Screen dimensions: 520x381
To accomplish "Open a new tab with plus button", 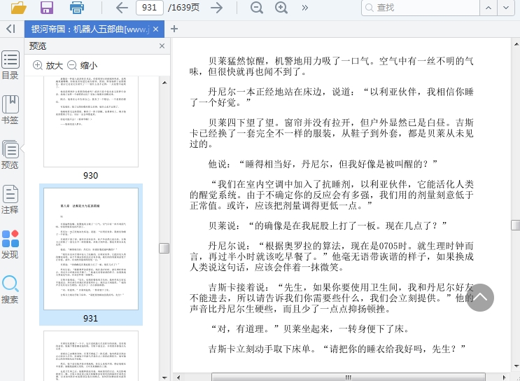I will click(x=174, y=29).
